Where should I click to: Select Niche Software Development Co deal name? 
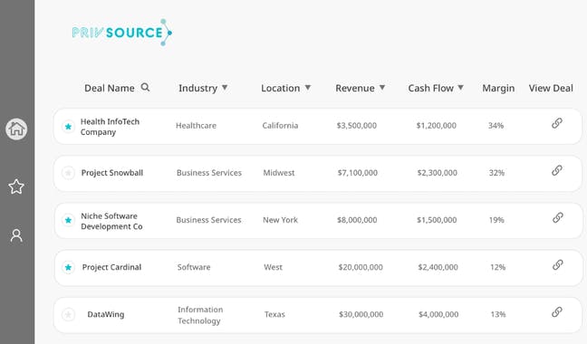(x=111, y=221)
